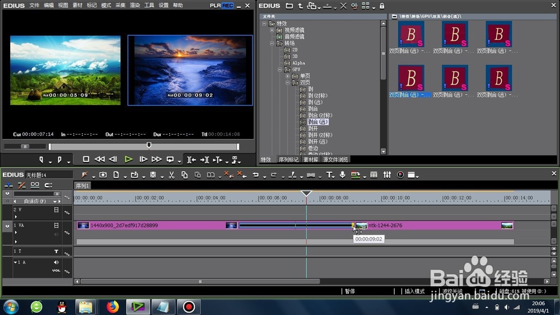Click the Rewind button

[99, 160]
